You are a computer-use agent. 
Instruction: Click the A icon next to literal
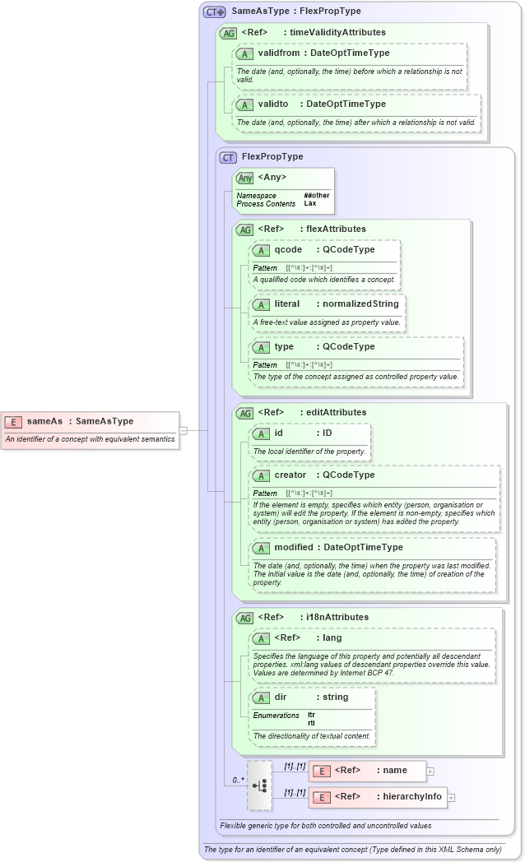click(261, 304)
